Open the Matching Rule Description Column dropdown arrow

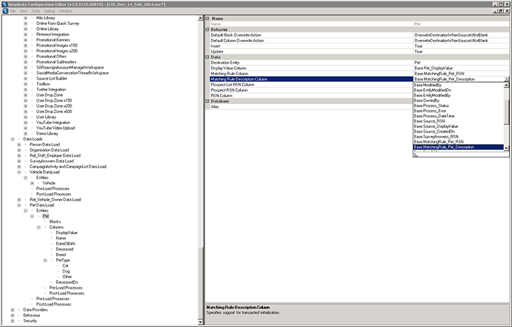click(x=506, y=79)
